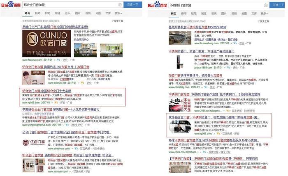Open the 西餐设备 sublink
The width and height of the screenshot is (288, 176).
[211, 39]
